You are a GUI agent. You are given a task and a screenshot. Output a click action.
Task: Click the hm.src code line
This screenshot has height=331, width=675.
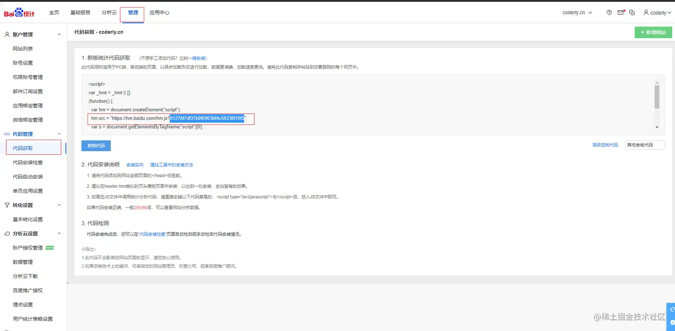(x=169, y=118)
